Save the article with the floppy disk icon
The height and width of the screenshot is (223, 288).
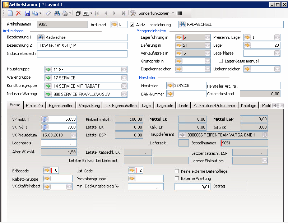coord(27,13)
